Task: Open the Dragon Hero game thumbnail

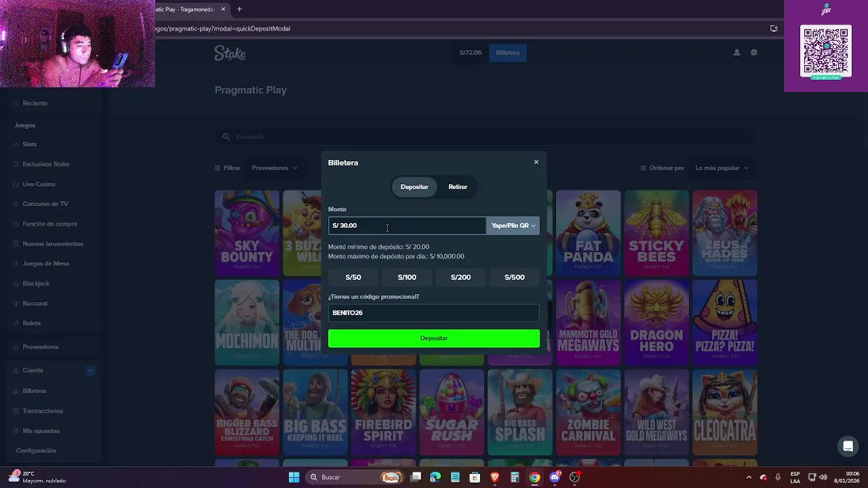Action: pyautogui.click(x=656, y=323)
